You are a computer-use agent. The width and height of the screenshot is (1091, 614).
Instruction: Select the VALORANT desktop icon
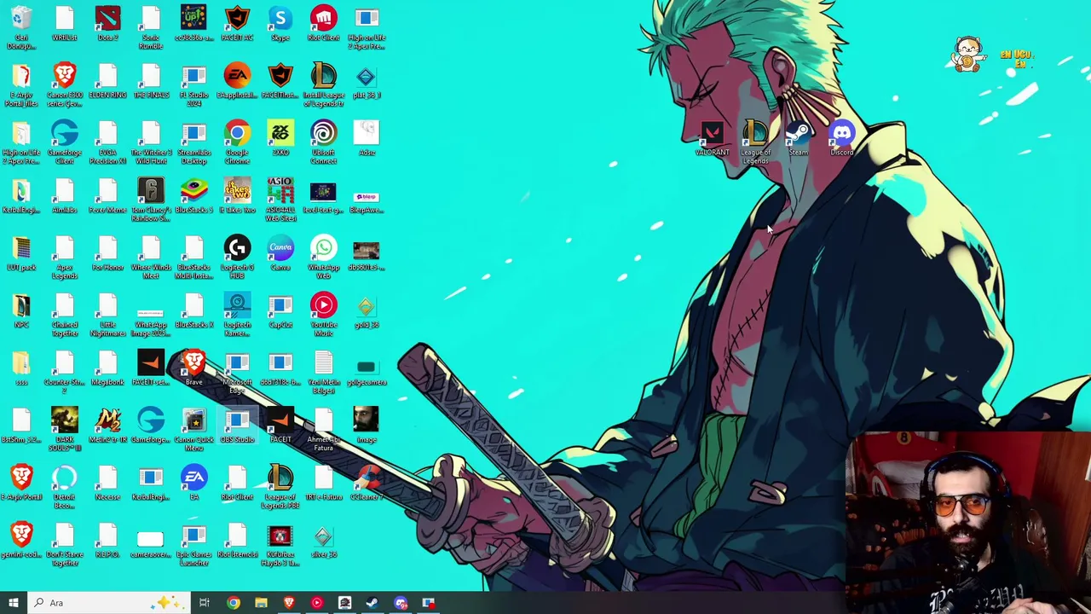click(713, 138)
